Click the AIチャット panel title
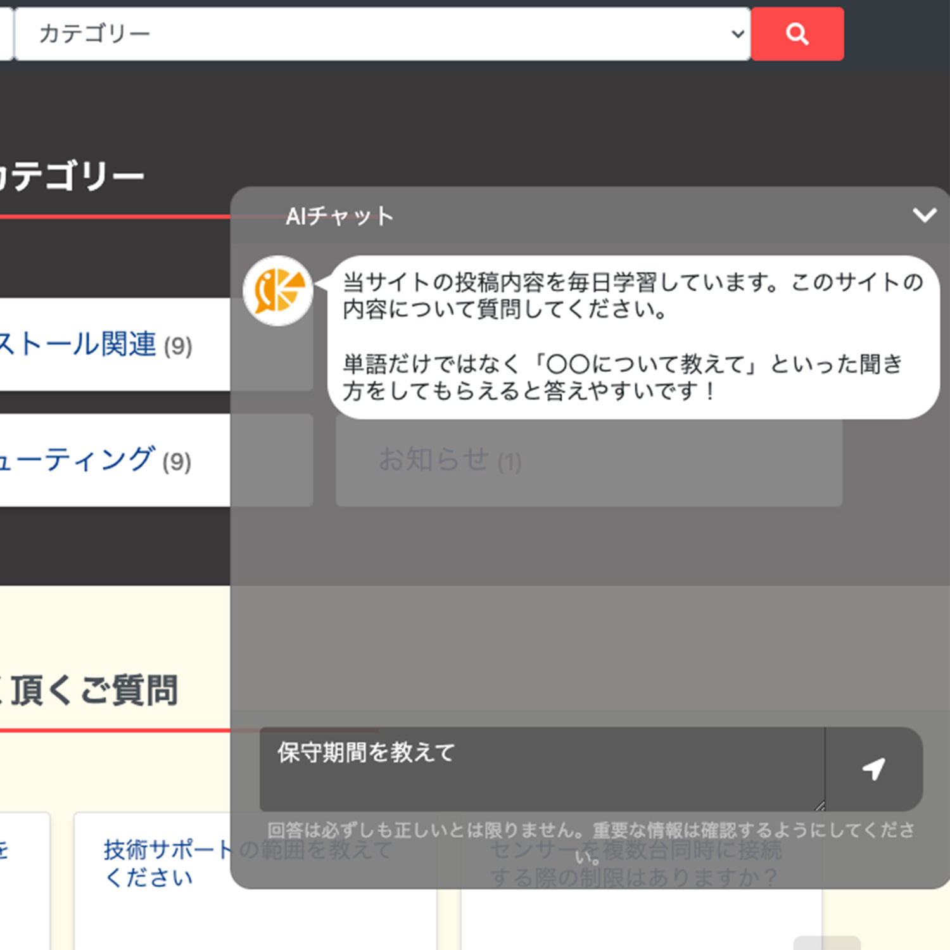Viewport: 950px width, 950px height. click(339, 216)
